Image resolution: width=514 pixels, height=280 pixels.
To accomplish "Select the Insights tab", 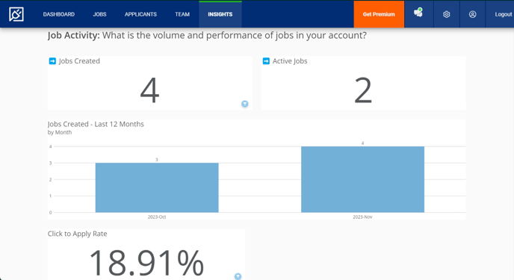I will point(220,14).
